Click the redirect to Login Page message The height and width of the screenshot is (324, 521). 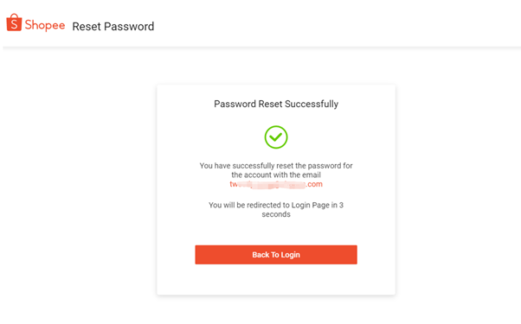(276, 210)
